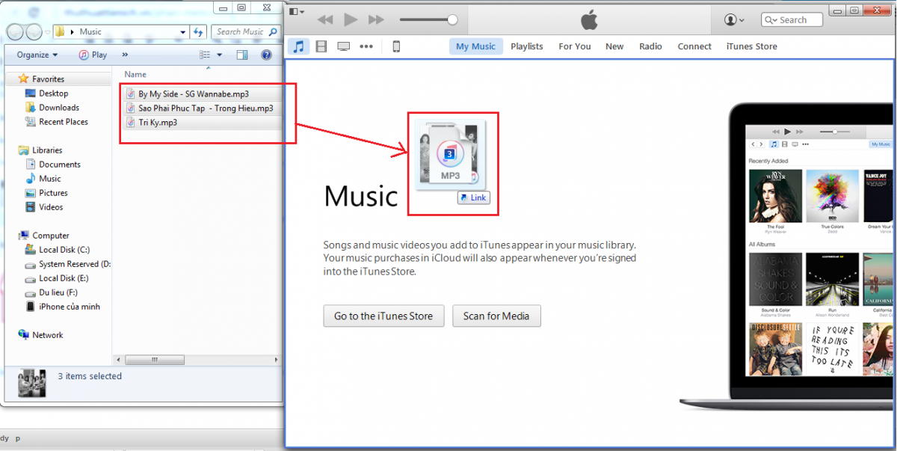Click the Fast-forward next track button

377,19
